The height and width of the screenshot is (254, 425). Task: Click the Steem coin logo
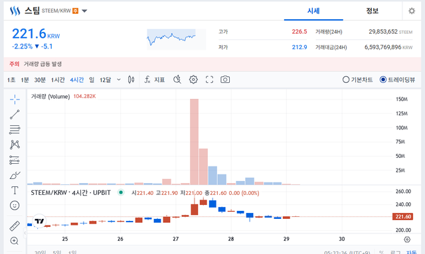(x=15, y=11)
